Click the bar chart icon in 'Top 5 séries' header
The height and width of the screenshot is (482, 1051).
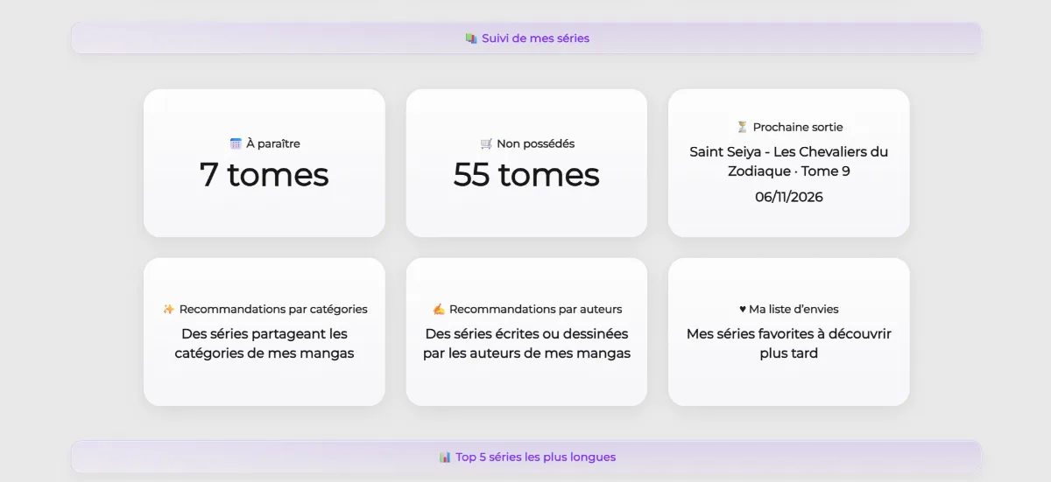pyautogui.click(x=445, y=457)
